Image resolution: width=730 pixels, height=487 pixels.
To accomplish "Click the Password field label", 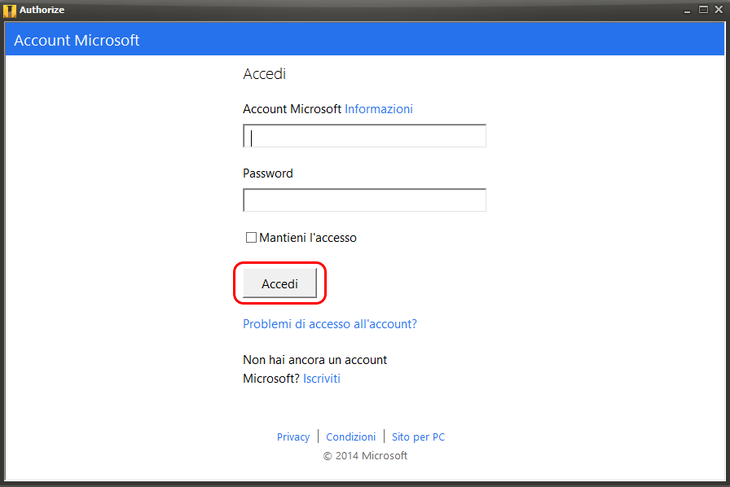I will coord(268,173).
